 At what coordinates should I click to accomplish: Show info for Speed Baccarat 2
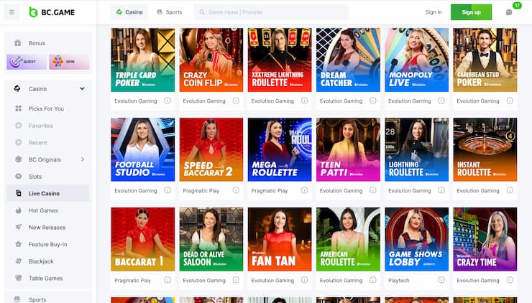tap(236, 190)
